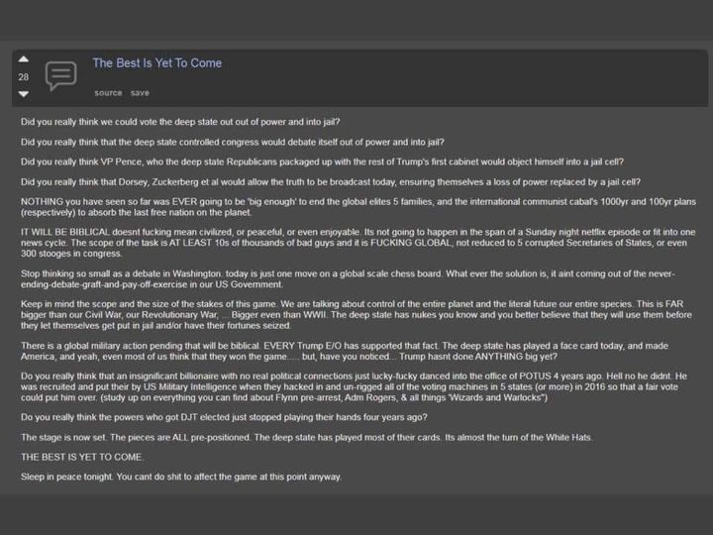The width and height of the screenshot is (713, 535).
Task: Select the paragraph mentioning VP Pence
Action: pyautogui.click(x=322, y=161)
